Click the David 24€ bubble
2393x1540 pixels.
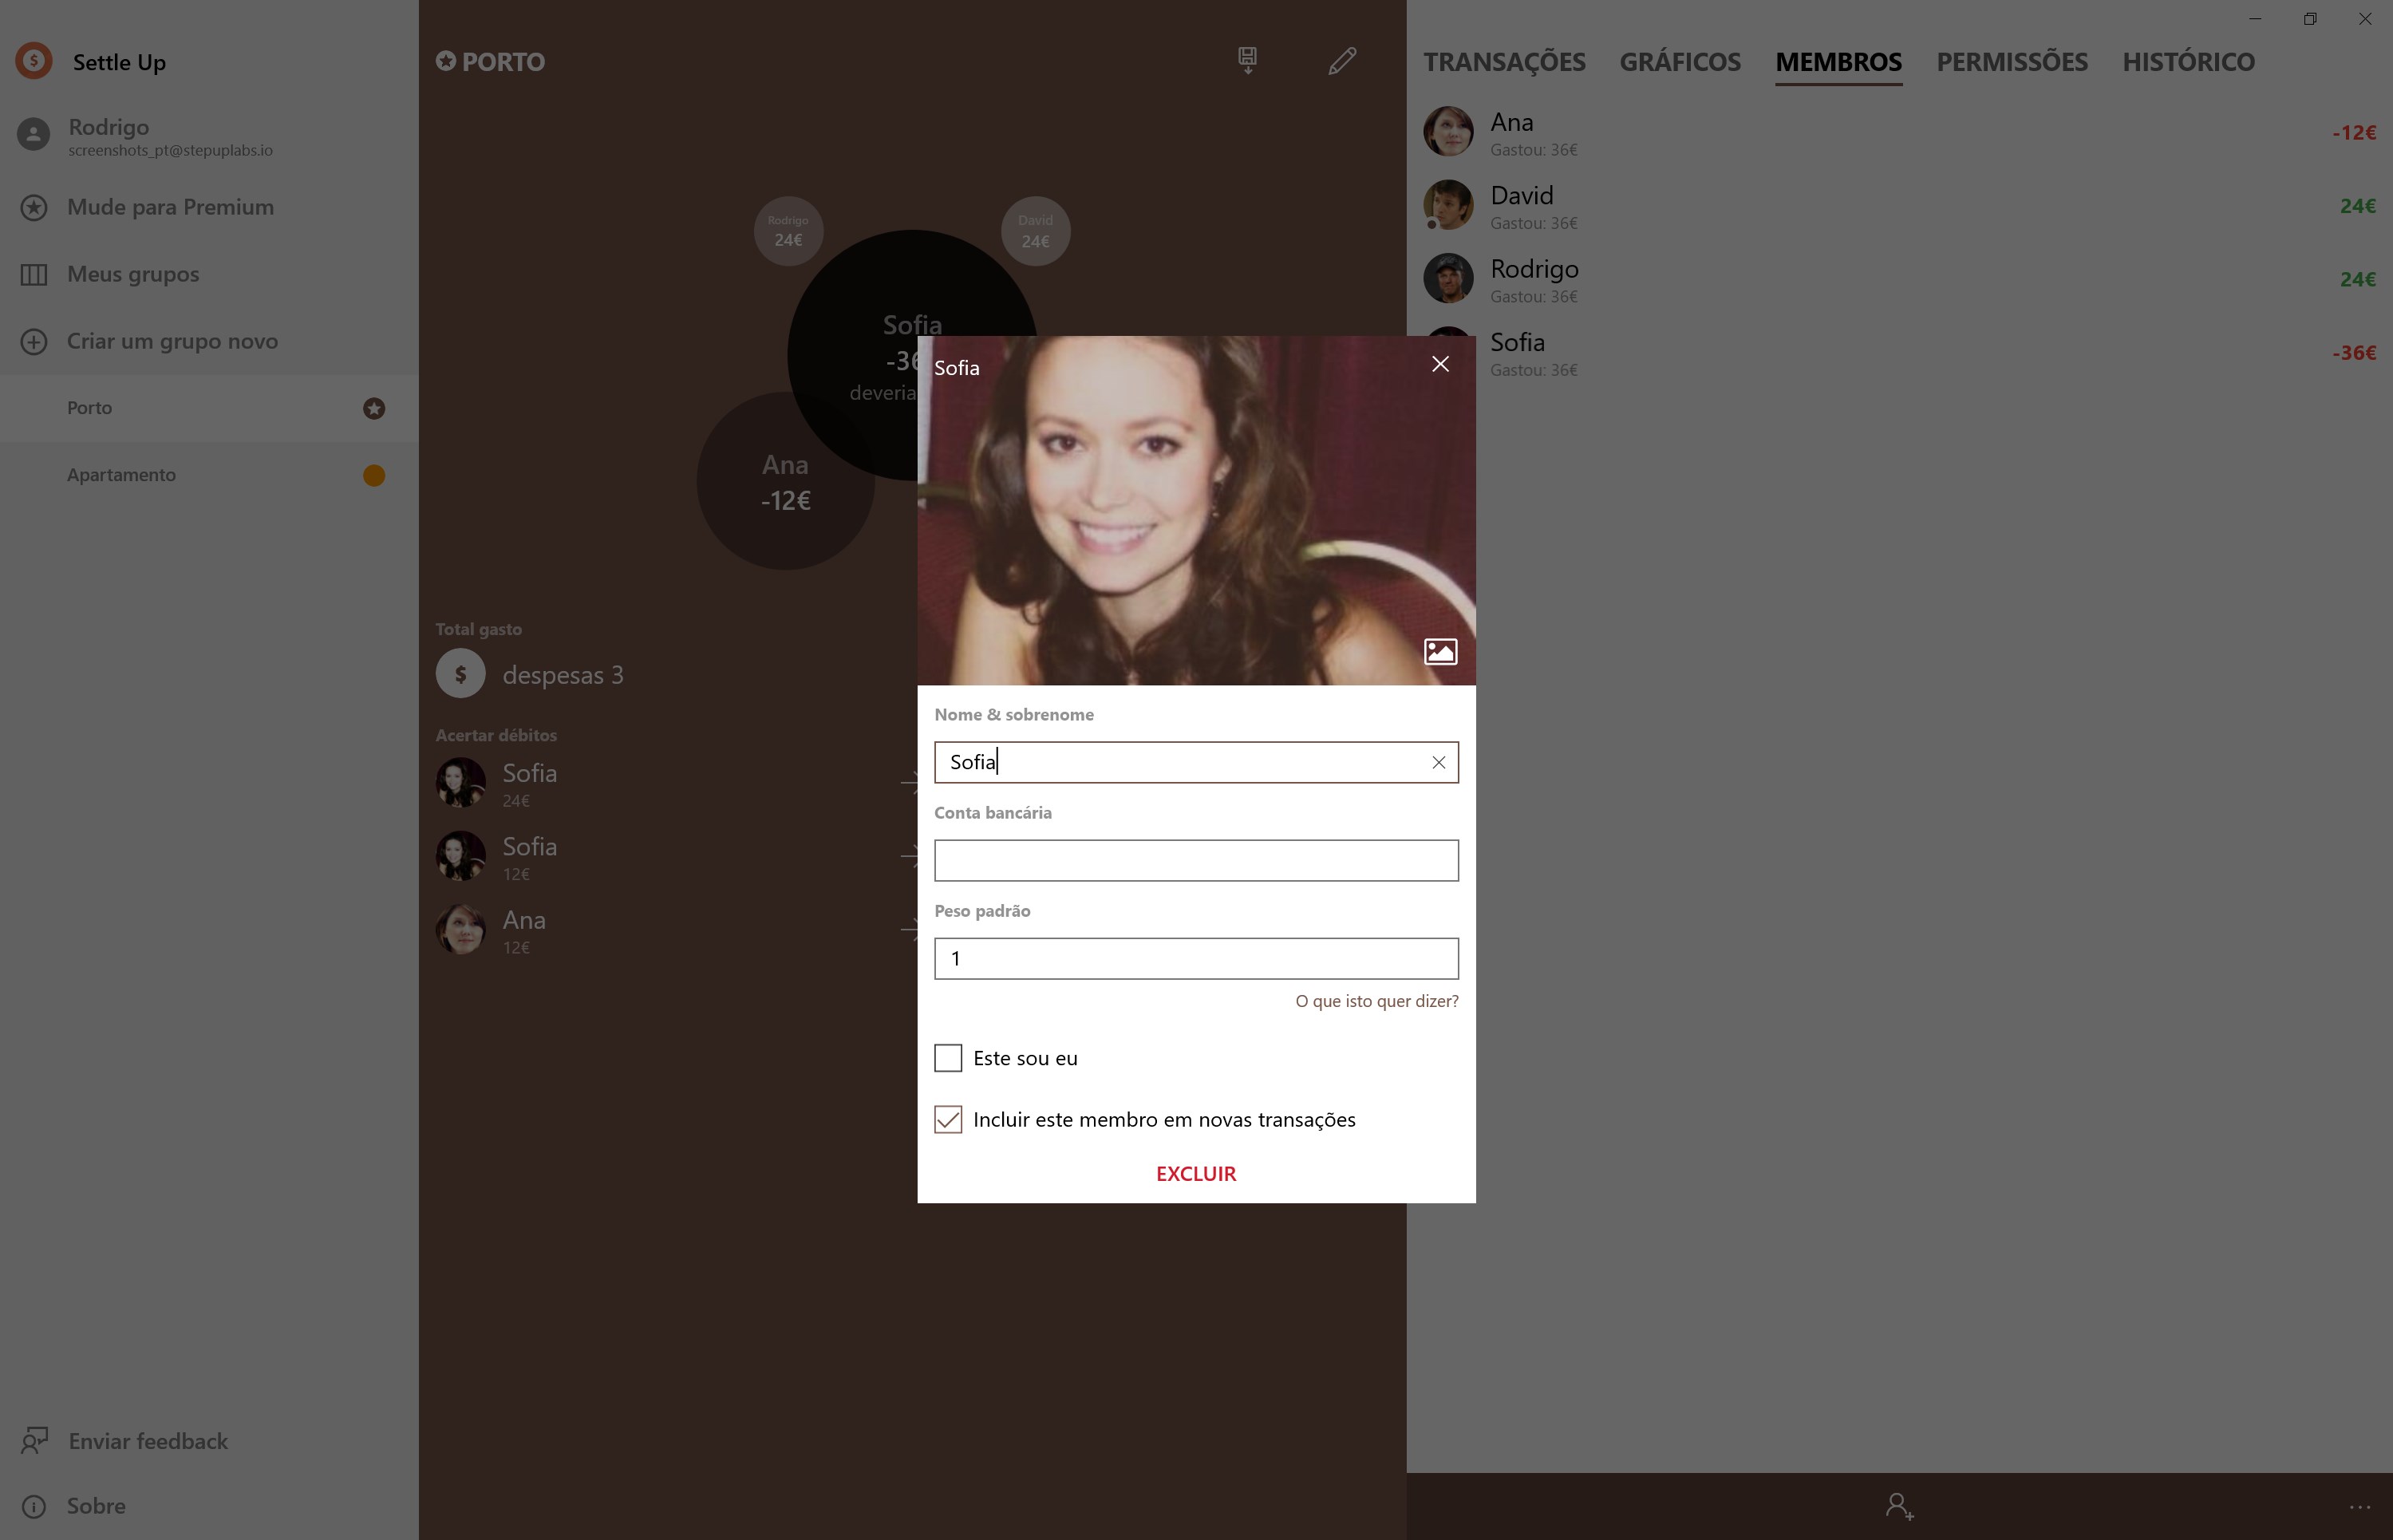pyautogui.click(x=1035, y=231)
